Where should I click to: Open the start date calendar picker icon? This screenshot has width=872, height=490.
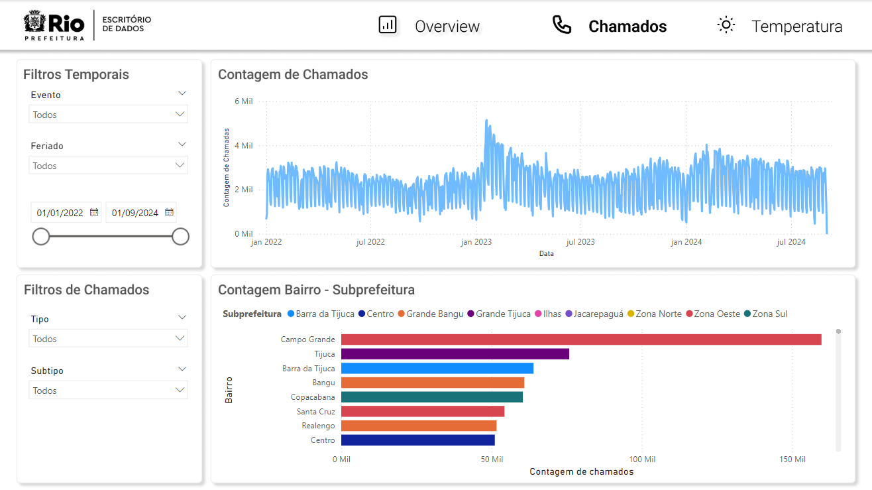coord(94,212)
